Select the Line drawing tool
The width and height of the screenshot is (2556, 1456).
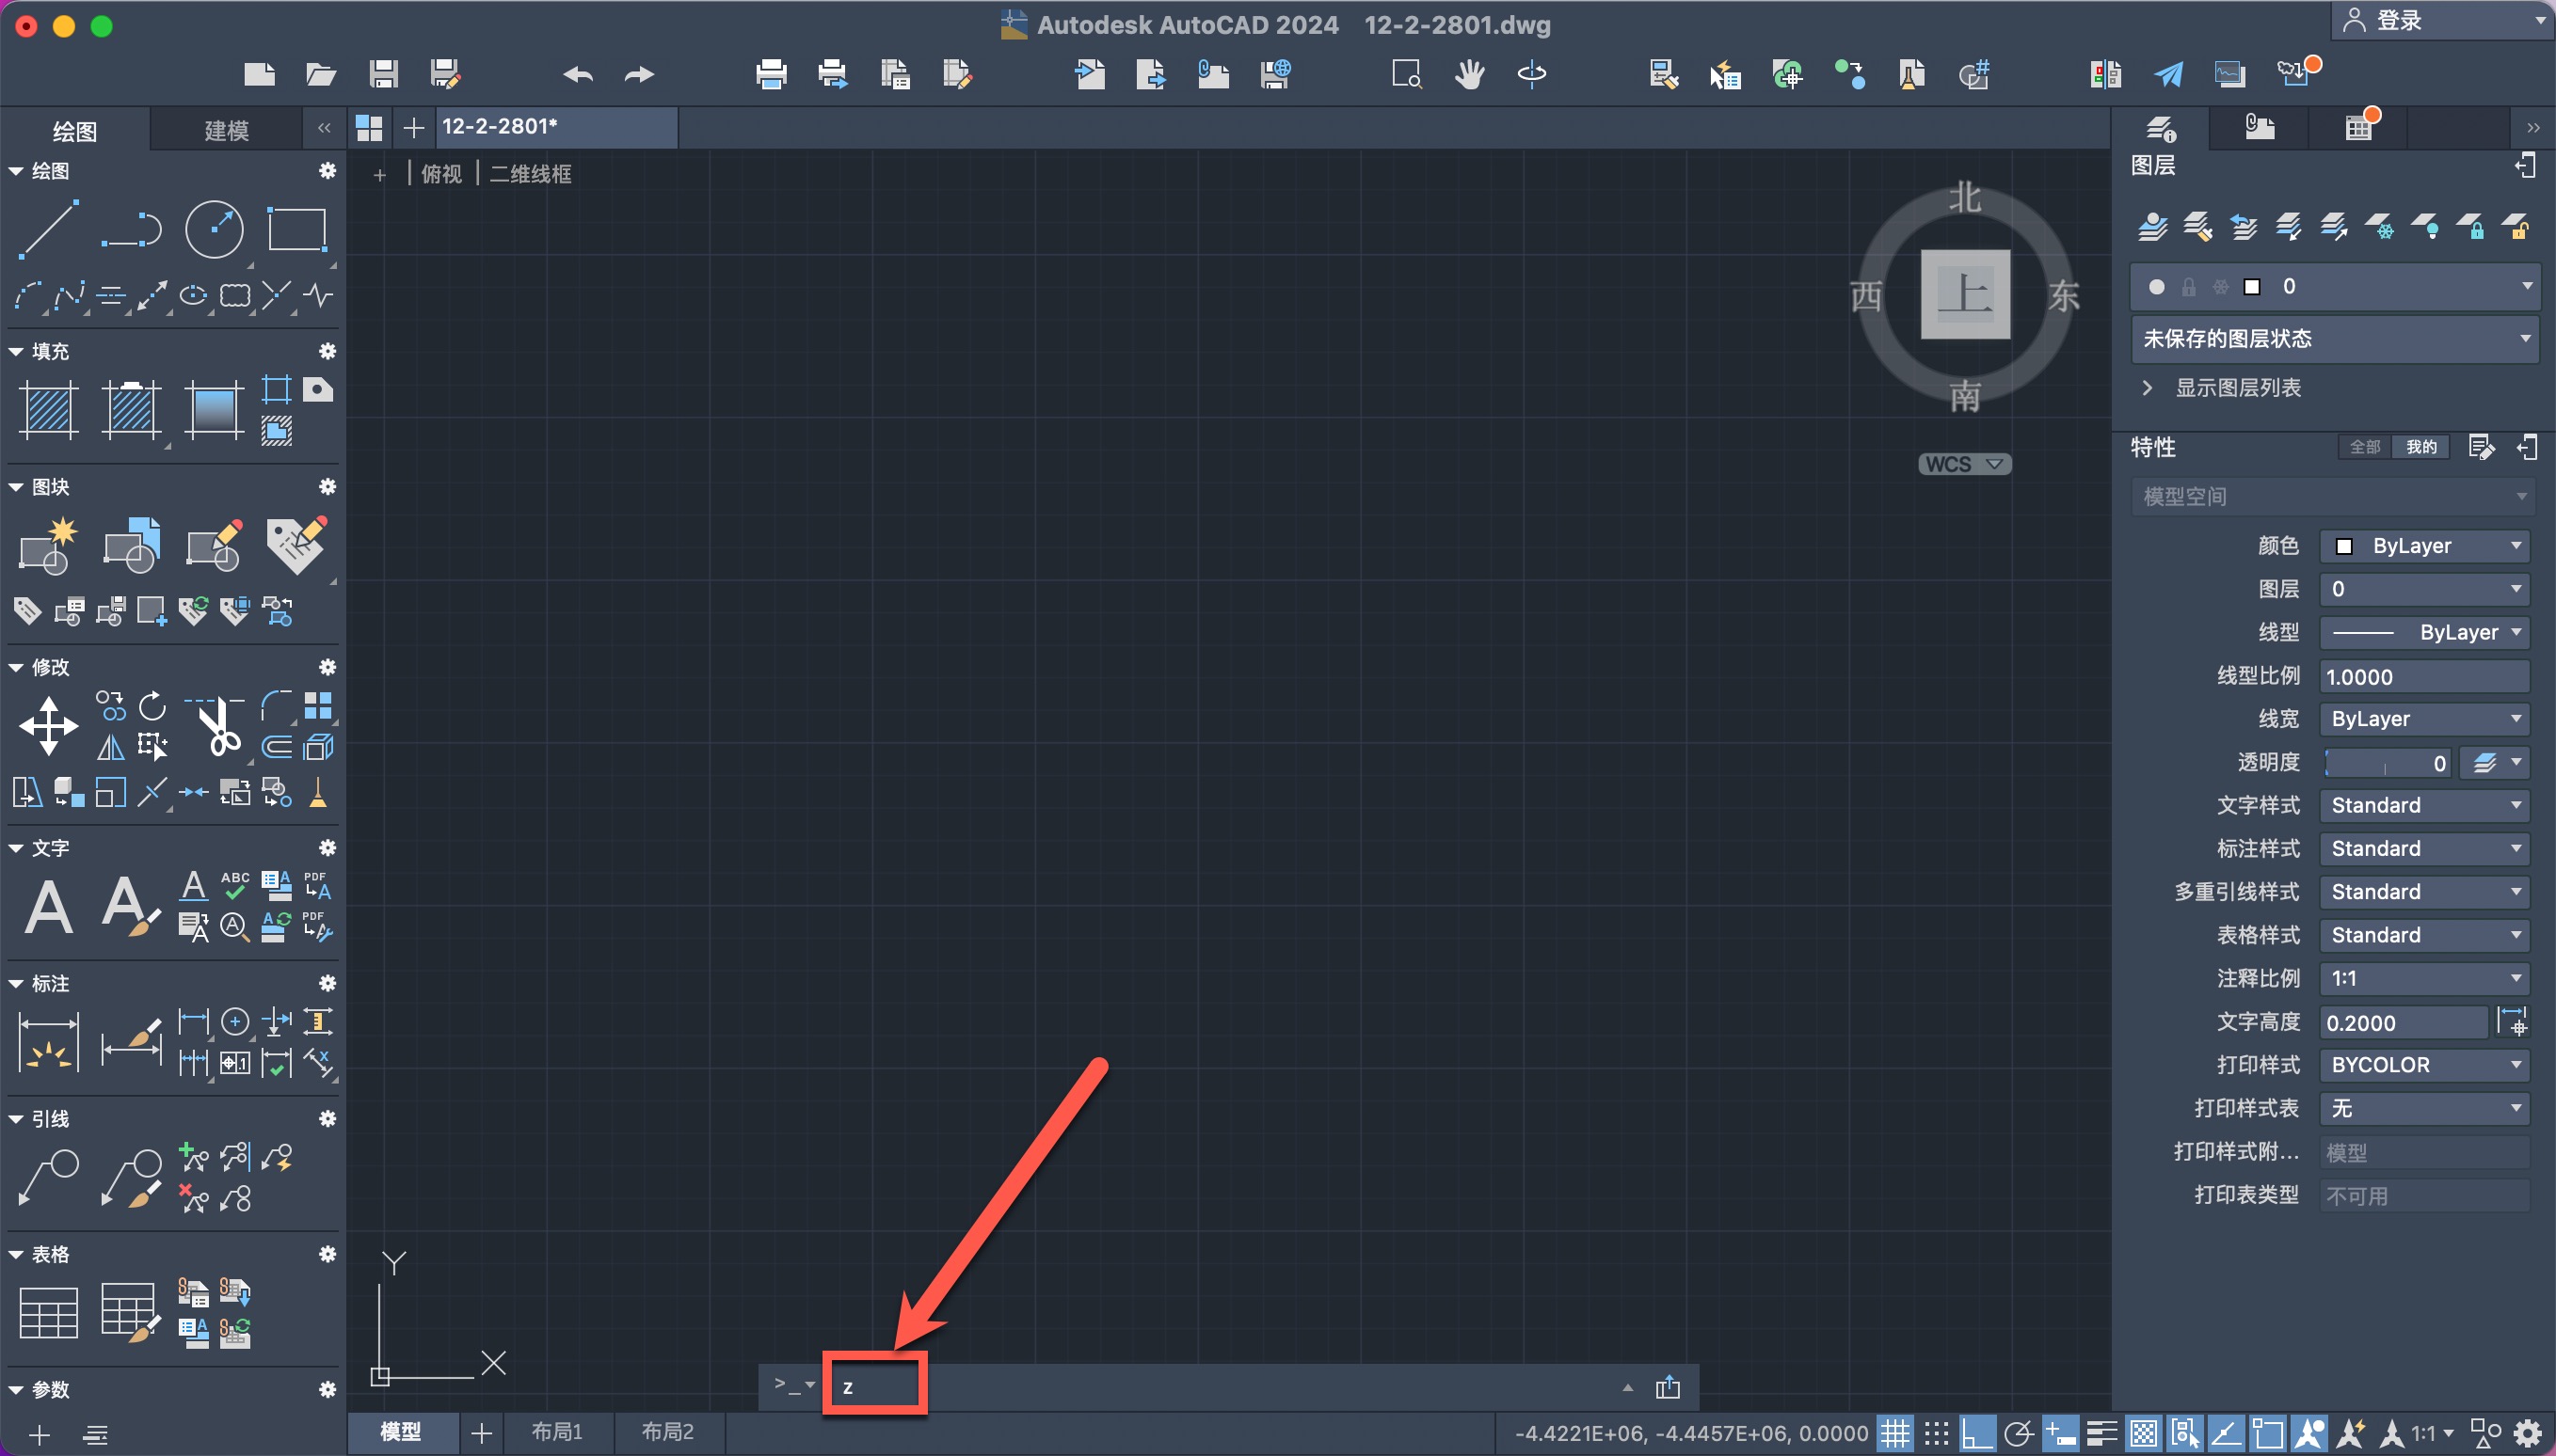pyautogui.click(x=48, y=229)
